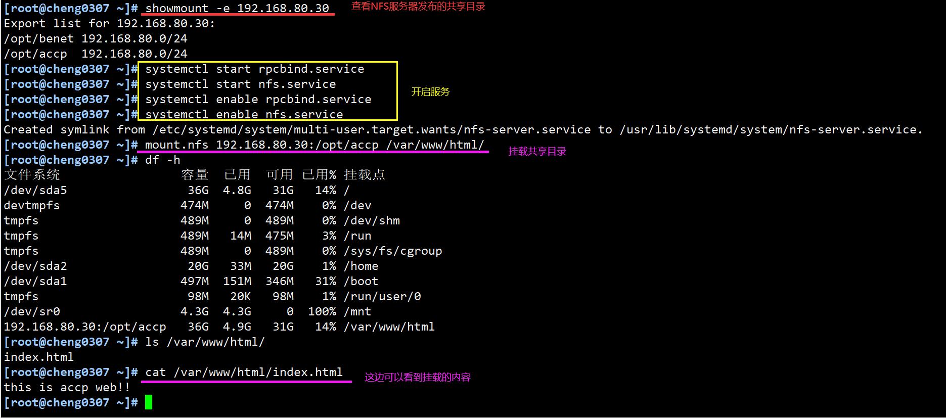
Task: Click the '192.168.80.30:/opt/accp' filesystem entry
Action: click(x=85, y=327)
